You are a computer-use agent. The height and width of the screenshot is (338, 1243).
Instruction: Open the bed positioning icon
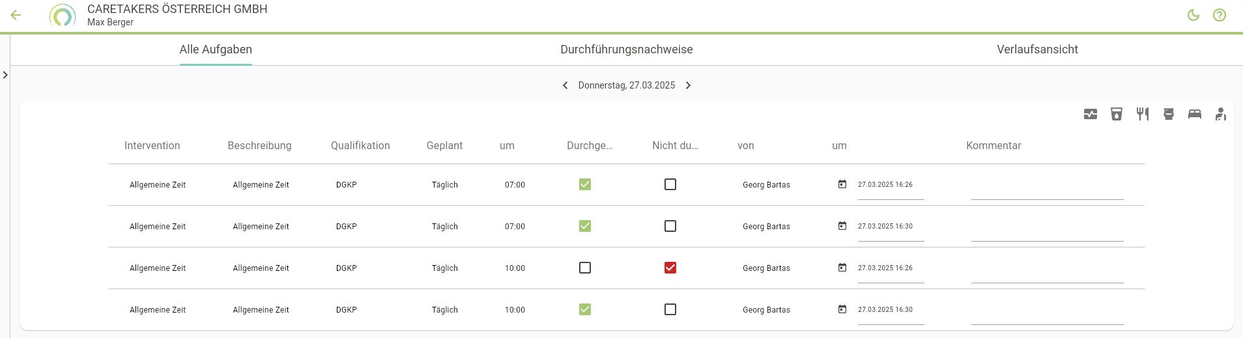[x=1194, y=115]
